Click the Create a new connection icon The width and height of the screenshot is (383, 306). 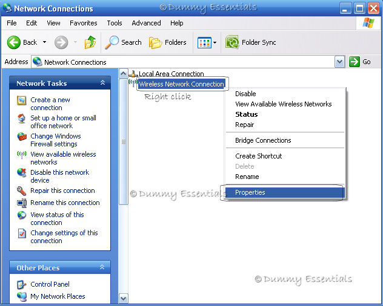[21, 100]
